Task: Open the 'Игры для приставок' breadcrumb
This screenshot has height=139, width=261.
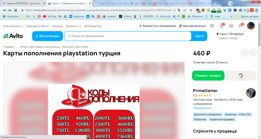Action: tap(75, 47)
